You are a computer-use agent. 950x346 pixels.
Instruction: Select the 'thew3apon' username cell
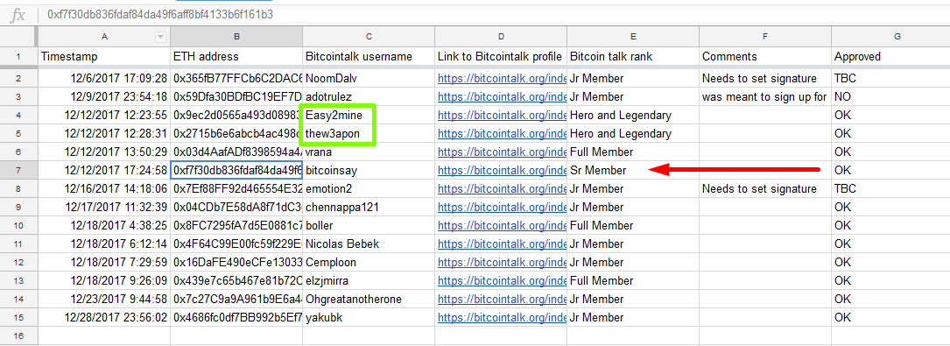pos(369,133)
